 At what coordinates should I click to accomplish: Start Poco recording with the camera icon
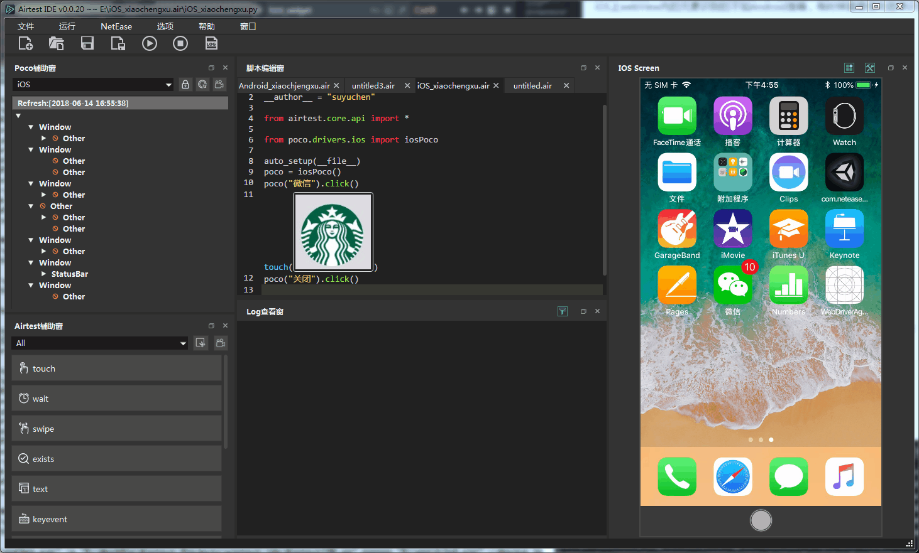point(219,85)
